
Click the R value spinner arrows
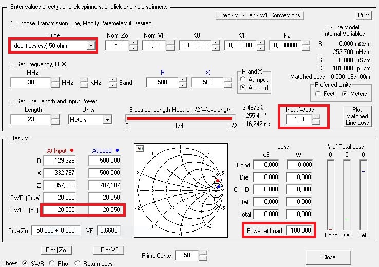pyautogui.click(x=182, y=82)
